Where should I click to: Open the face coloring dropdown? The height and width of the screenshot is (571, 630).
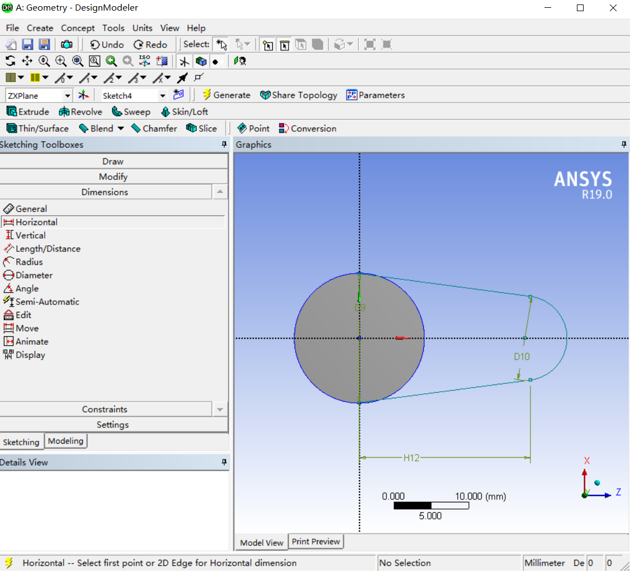21,78
